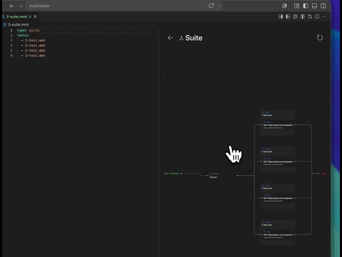Select the red END node in the graph
The image size is (342, 257).
324,173
